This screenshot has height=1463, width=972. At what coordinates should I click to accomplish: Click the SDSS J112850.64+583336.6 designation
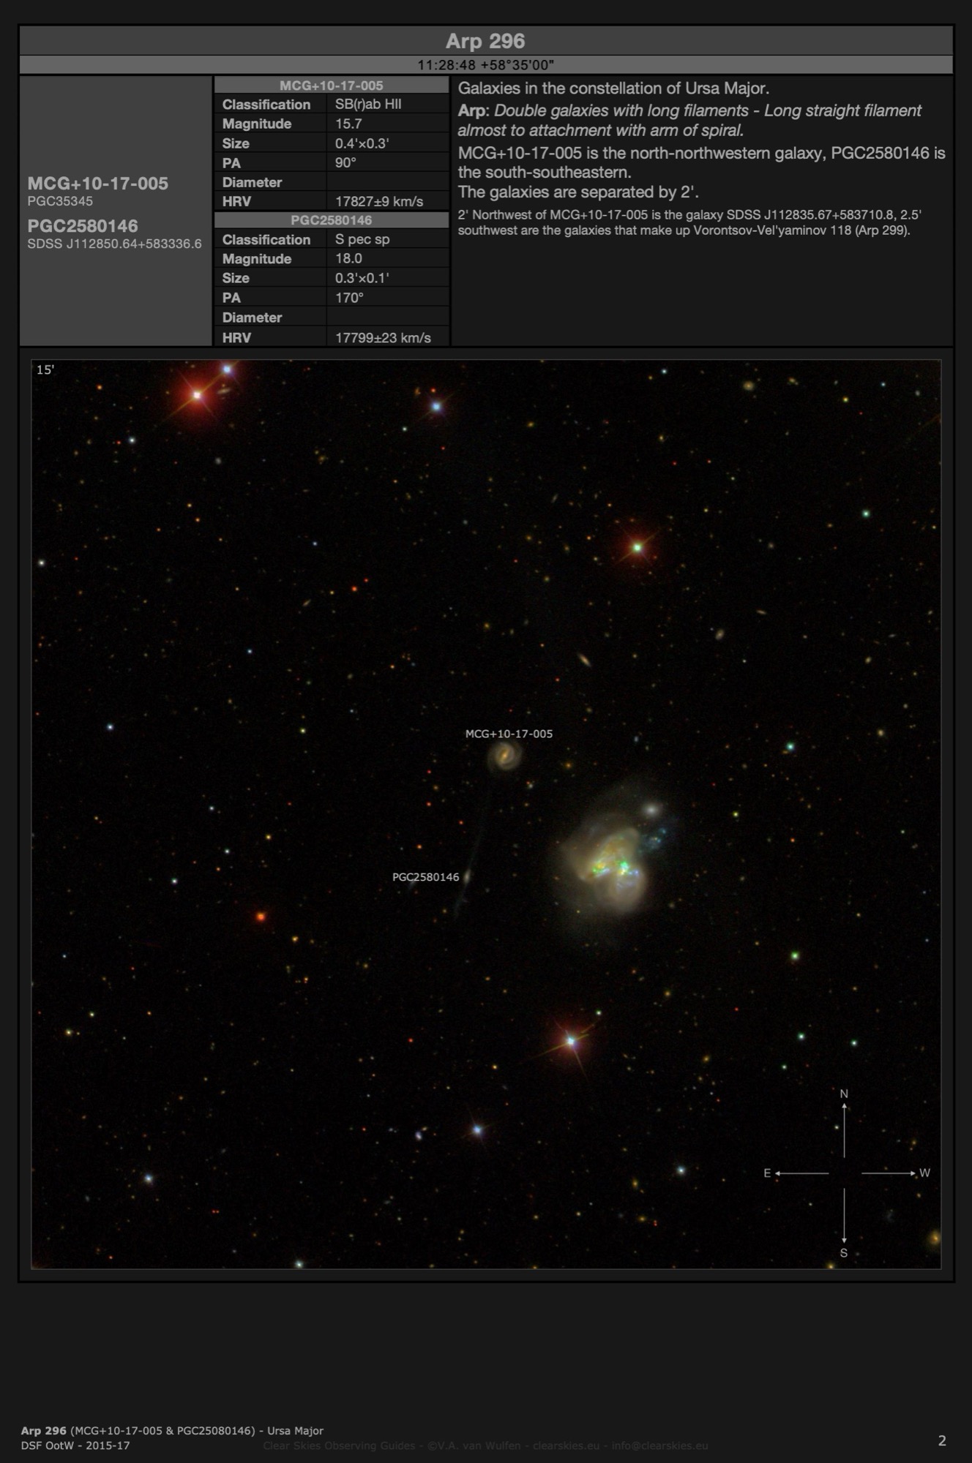pyautogui.click(x=114, y=244)
